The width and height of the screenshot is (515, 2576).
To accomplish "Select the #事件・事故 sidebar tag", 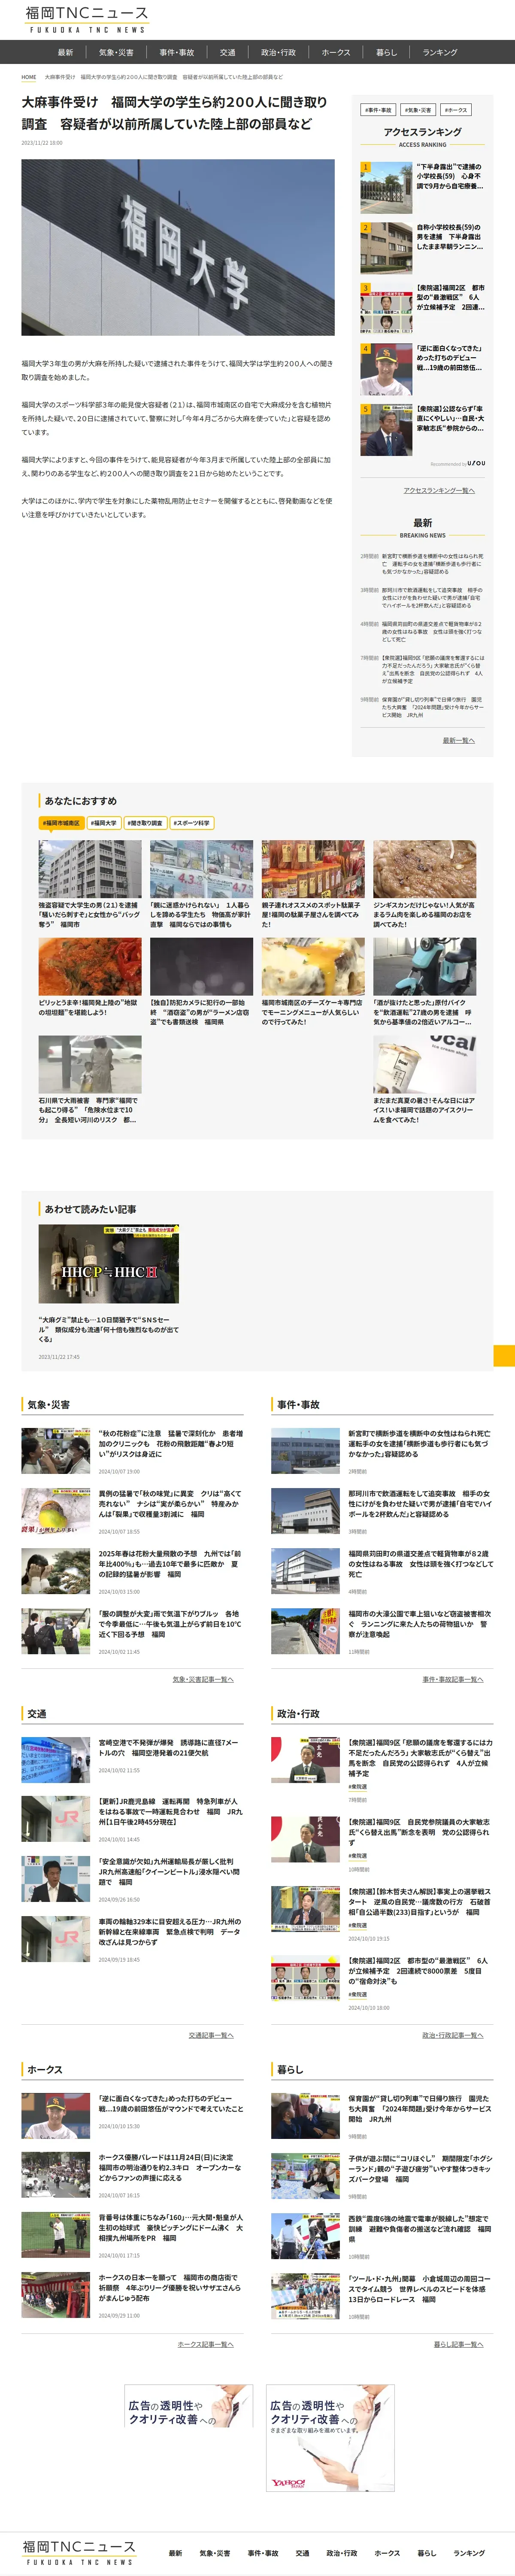I will pos(378,110).
